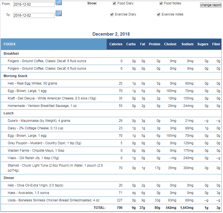The image size is (223, 213).
Task: Click the change report button
Action: 211,5
